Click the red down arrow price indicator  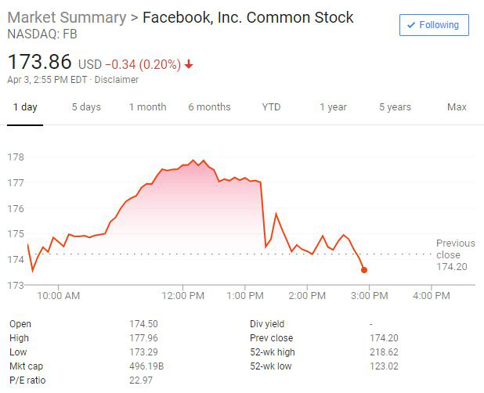[x=189, y=64]
